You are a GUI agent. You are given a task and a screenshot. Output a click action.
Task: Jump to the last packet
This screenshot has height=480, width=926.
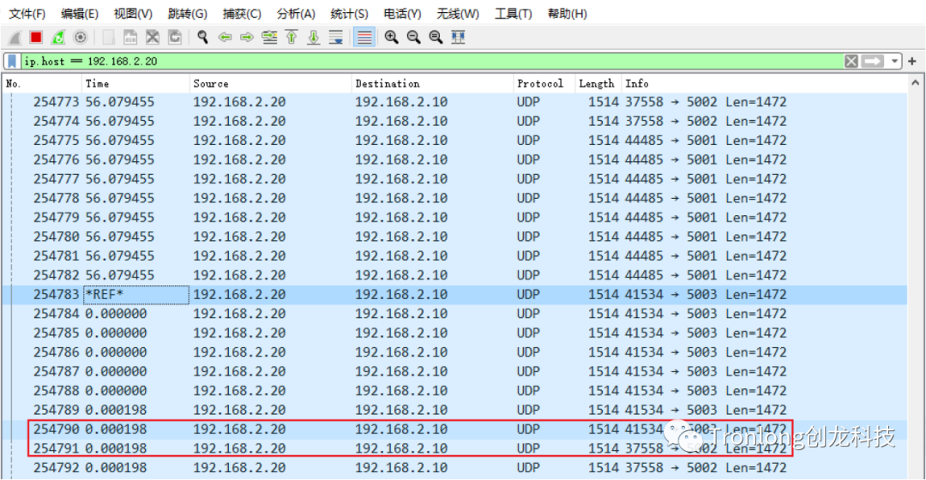(x=314, y=38)
